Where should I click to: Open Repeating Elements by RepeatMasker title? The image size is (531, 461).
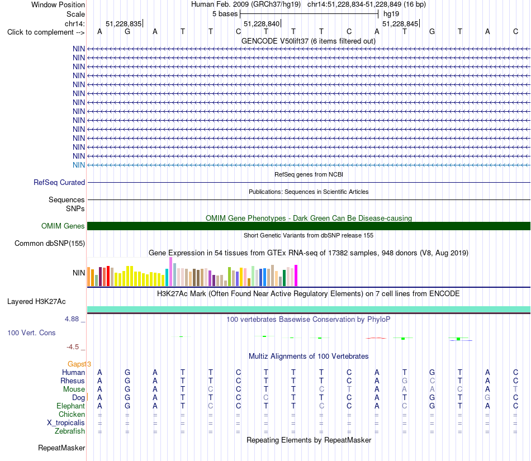click(309, 440)
